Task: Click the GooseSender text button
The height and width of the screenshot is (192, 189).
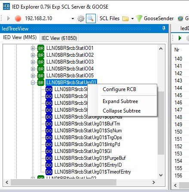Action: [x=159, y=18]
